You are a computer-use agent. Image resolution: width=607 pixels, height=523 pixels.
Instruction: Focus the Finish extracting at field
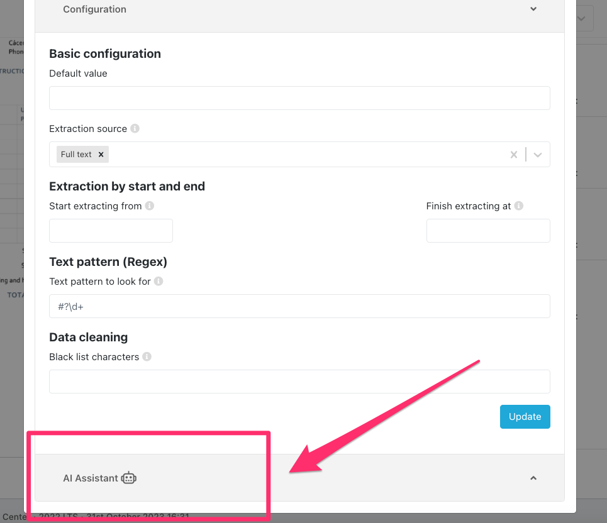[488, 231]
